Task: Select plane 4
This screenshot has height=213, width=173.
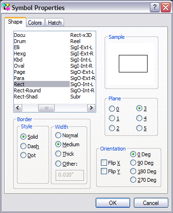Action: click(141, 118)
